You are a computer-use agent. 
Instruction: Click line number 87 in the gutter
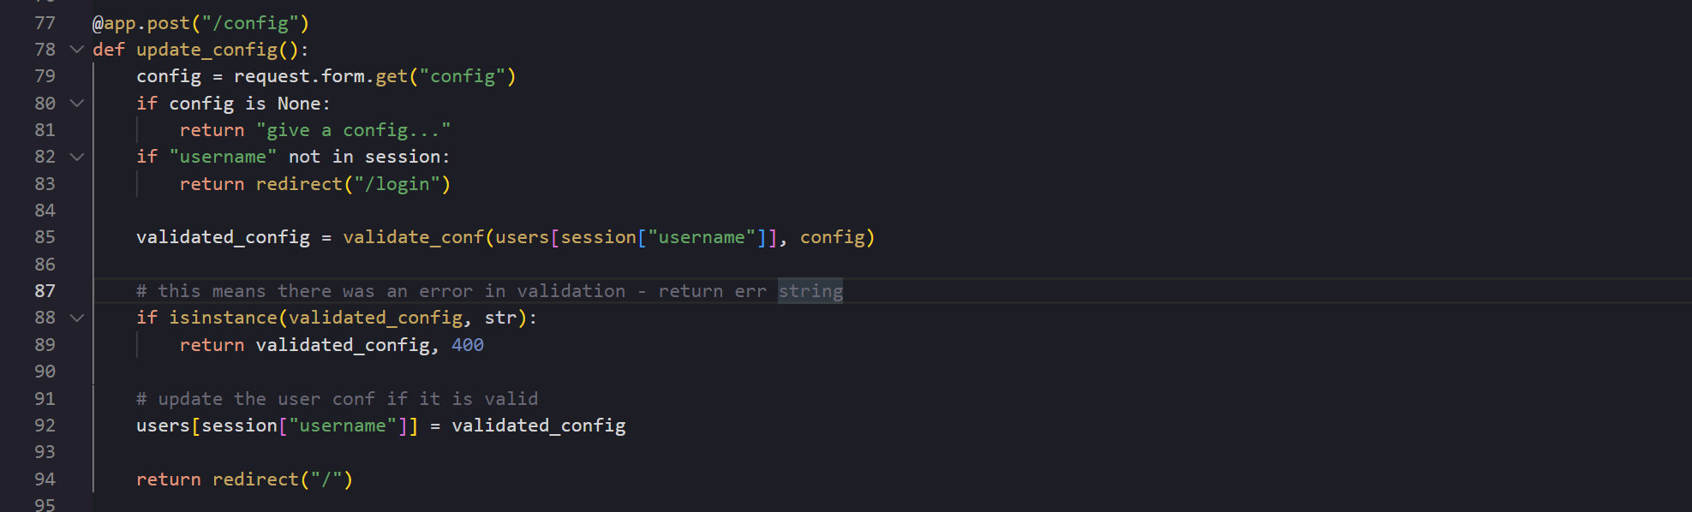pos(45,291)
